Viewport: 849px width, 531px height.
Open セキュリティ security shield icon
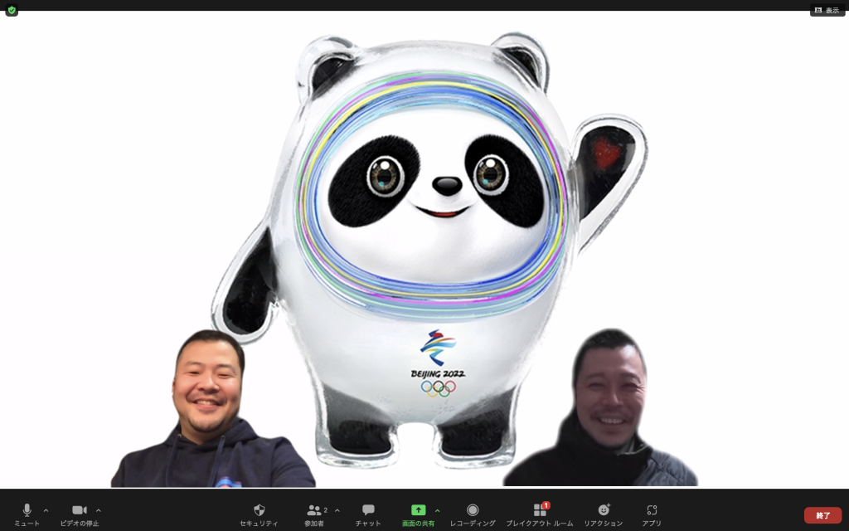(x=259, y=514)
